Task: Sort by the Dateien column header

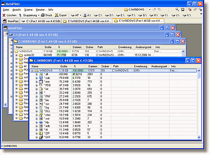Action: [x=93, y=66]
